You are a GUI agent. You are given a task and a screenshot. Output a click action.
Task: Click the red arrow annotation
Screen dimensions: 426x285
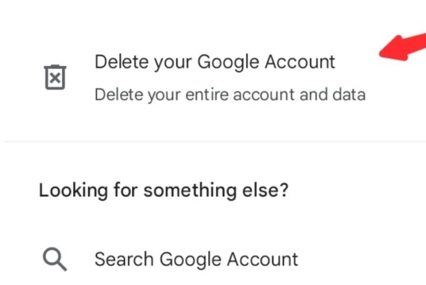tap(404, 50)
